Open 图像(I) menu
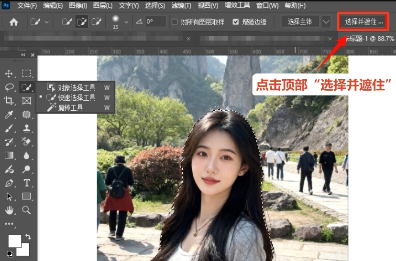Viewport: 396px width, 261px height. pyautogui.click(x=78, y=5)
